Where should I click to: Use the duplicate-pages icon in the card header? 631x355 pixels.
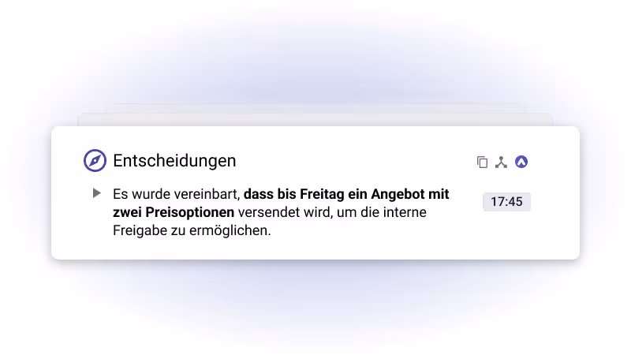click(482, 163)
